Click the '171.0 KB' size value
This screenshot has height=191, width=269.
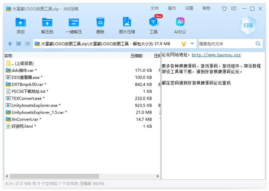[x=143, y=70]
